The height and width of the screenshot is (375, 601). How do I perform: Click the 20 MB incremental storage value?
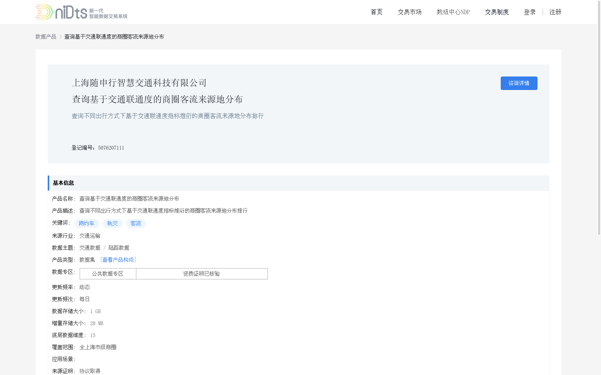pyautogui.click(x=97, y=323)
